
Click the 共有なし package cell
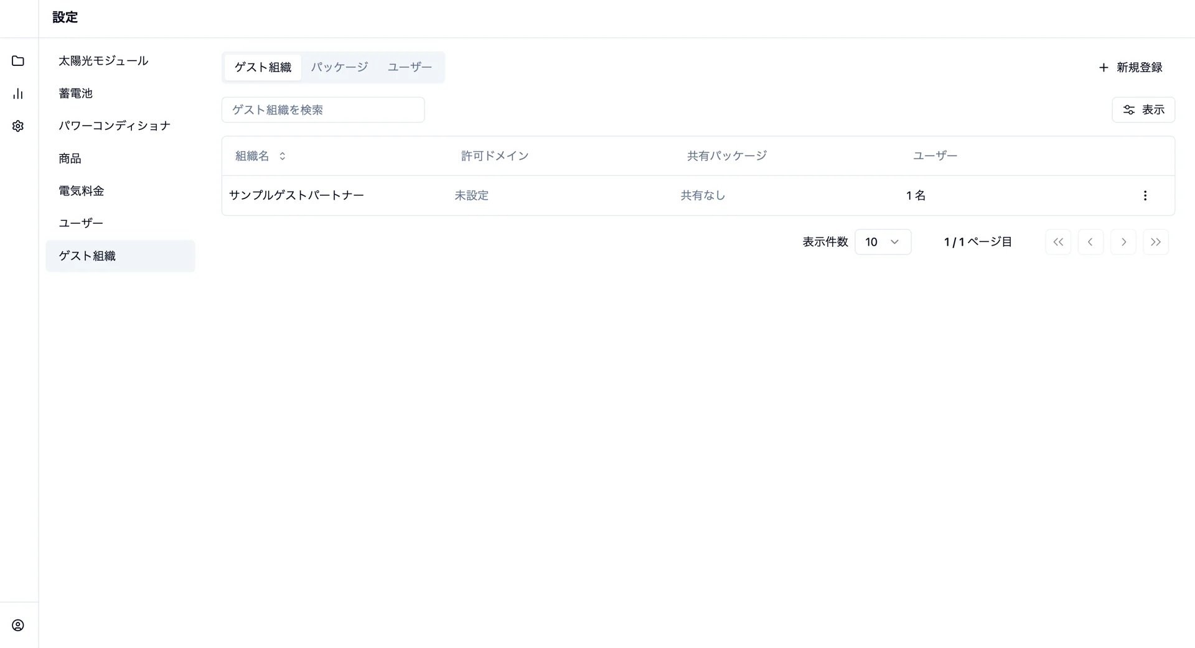[x=703, y=195]
